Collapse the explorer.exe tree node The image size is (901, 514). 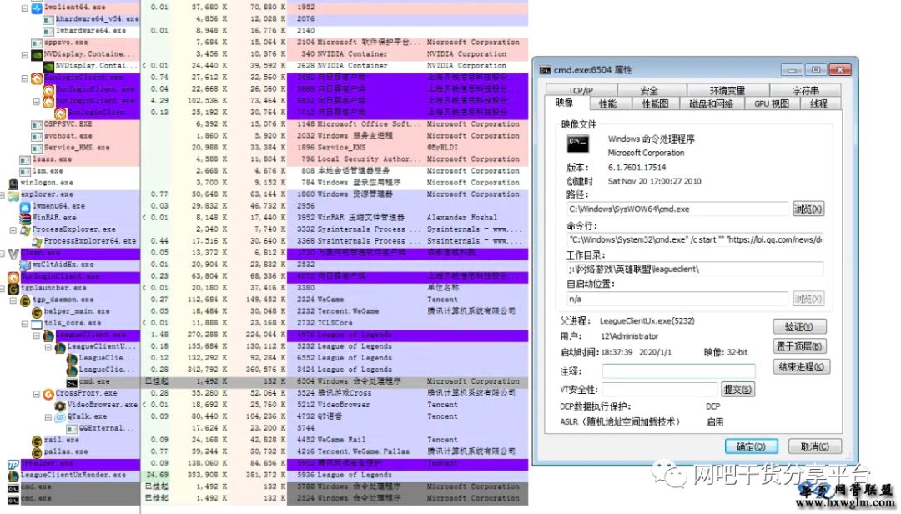[3, 195]
